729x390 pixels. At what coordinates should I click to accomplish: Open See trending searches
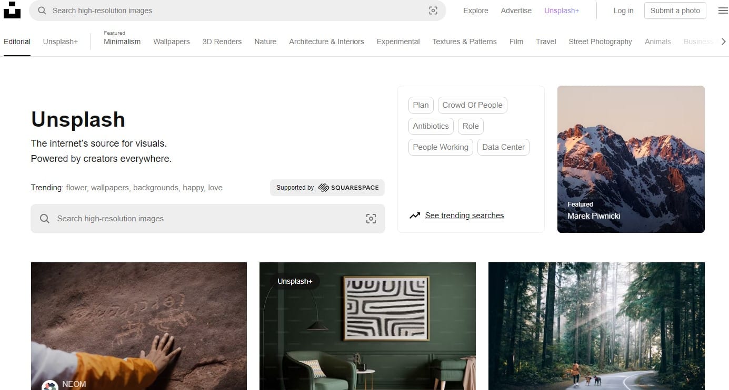pyautogui.click(x=464, y=215)
